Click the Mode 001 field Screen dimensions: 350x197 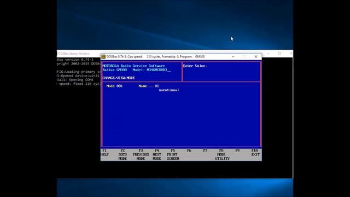(114, 86)
